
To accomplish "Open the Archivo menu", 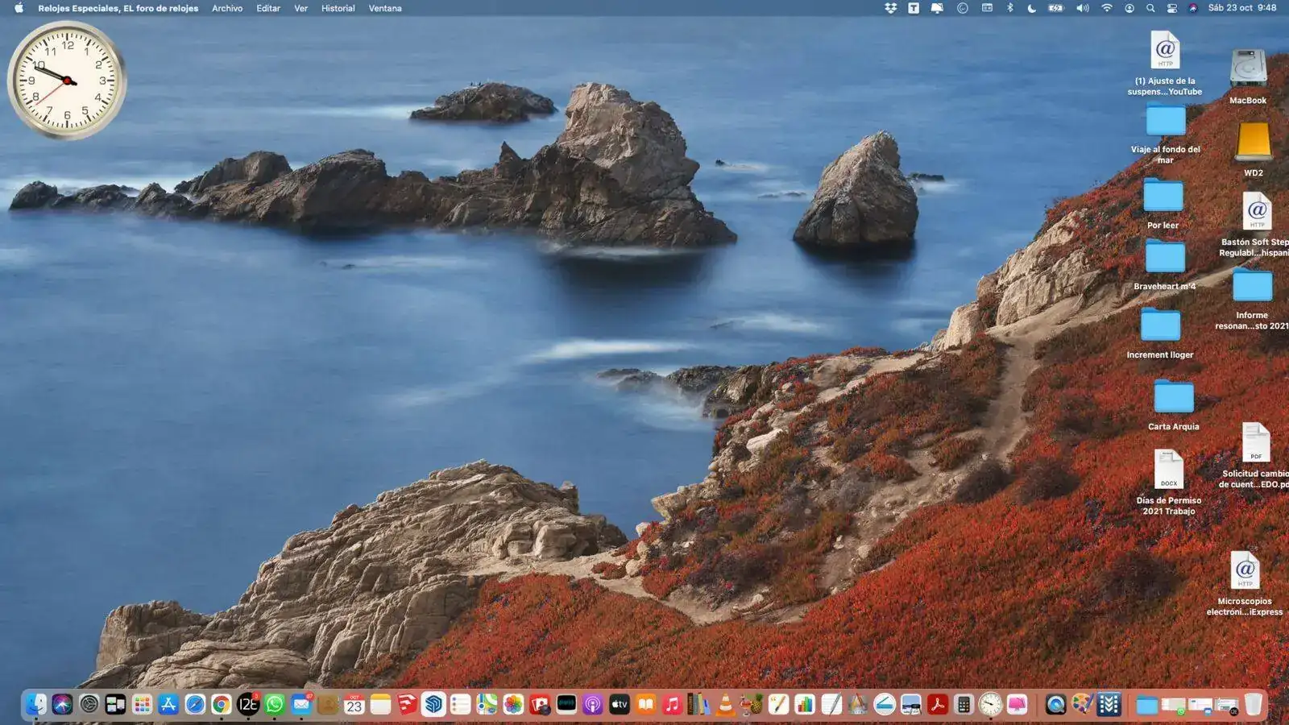I will pos(226,8).
